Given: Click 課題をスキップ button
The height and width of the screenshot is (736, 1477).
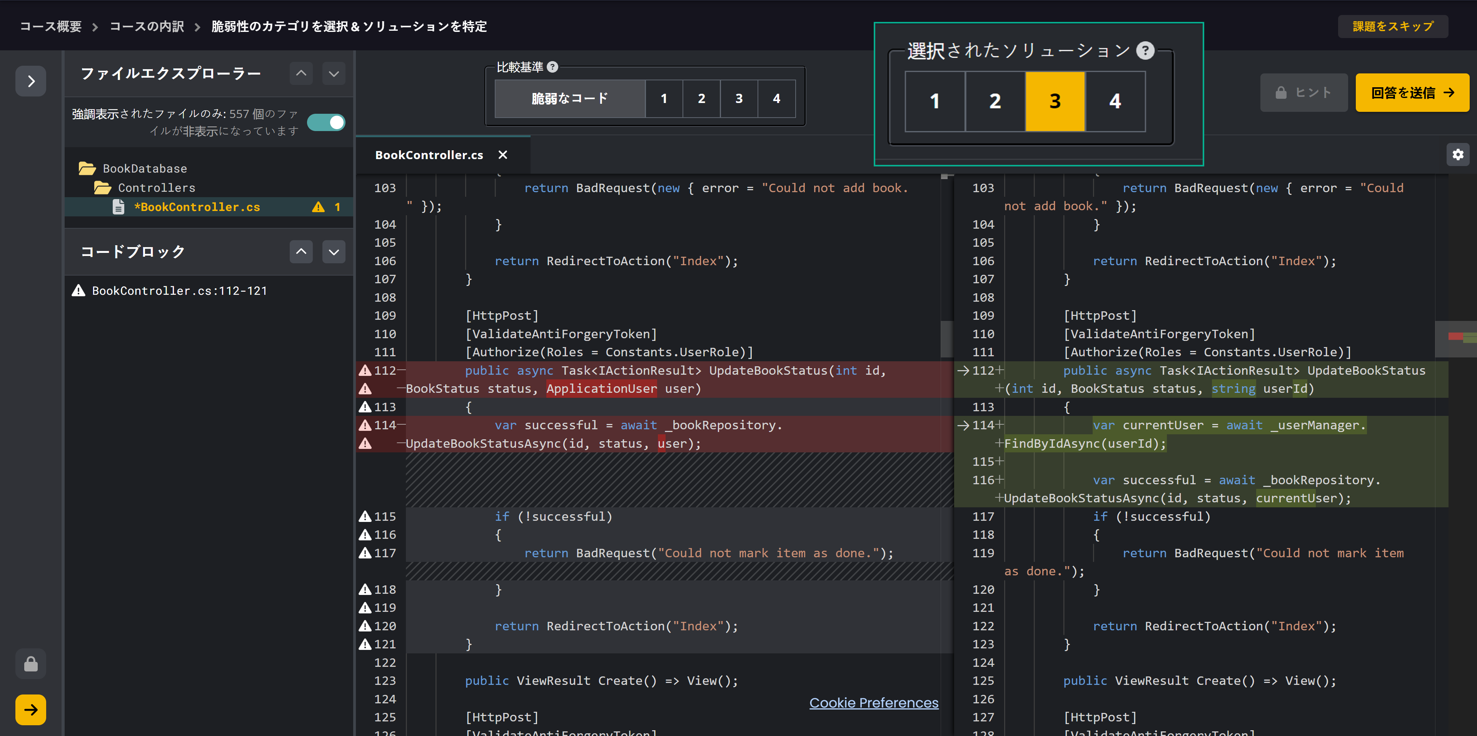Looking at the screenshot, I should pyautogui.click(x=1393, y=27).
